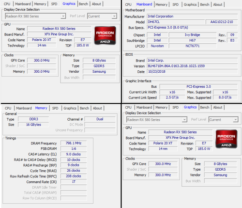Viewport: 242px width, 208px height.
Task: Click the Radeon Graphics logo in lower-right Graphics panel
Action: [x=227, y=139]
